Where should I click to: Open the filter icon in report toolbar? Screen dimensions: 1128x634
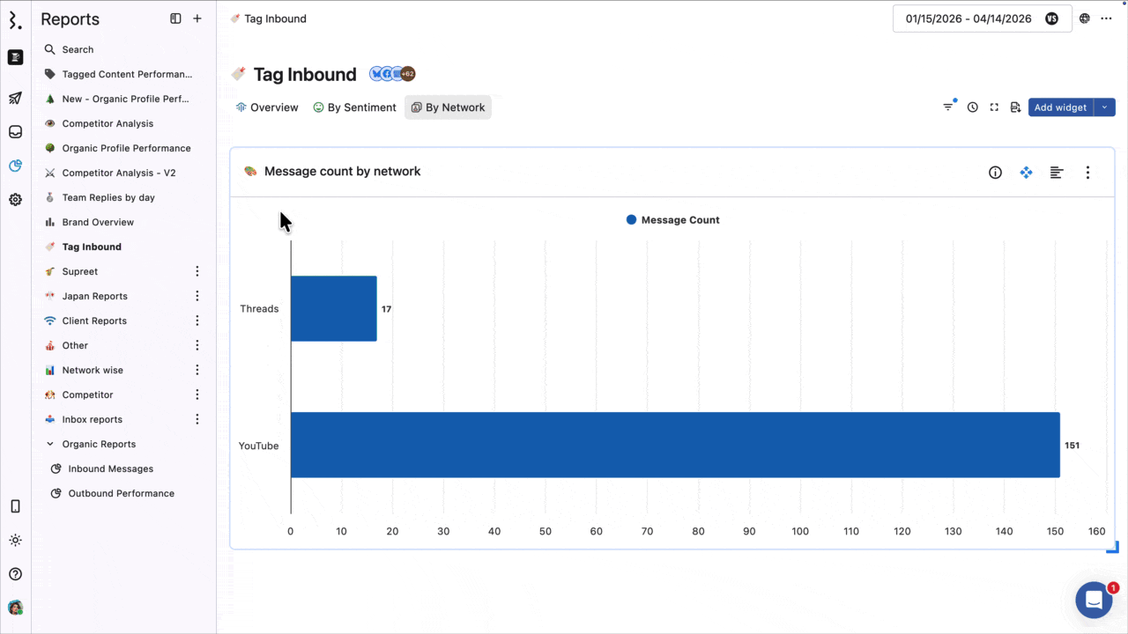(x=948, y=107)
